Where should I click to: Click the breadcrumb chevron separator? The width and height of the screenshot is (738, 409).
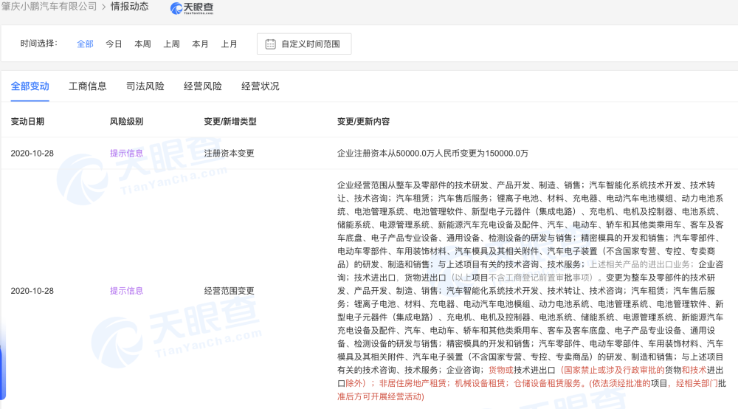point(103,7)
